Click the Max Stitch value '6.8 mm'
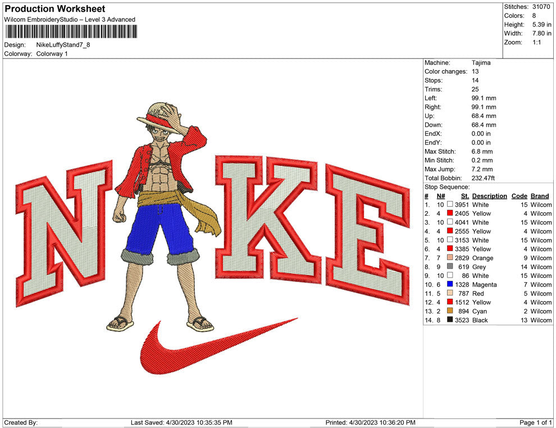 482,152
